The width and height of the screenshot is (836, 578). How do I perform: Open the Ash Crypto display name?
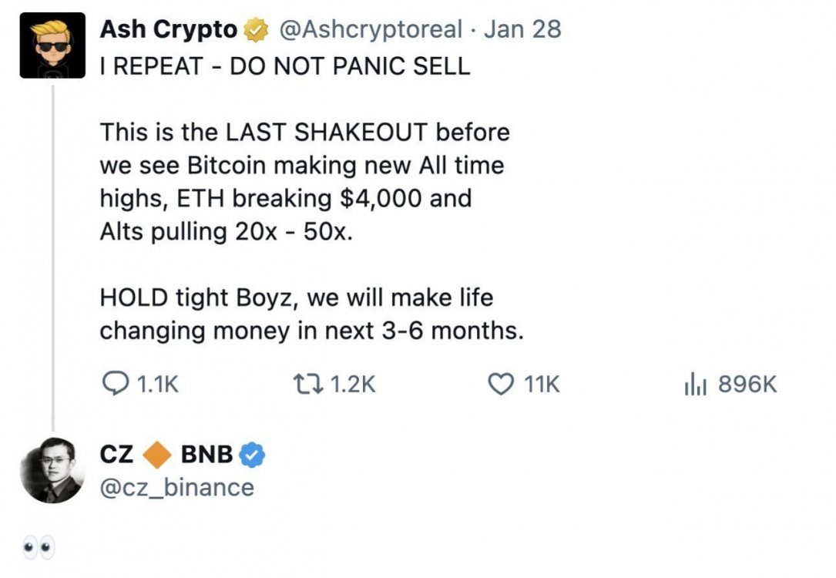(169, 30)
